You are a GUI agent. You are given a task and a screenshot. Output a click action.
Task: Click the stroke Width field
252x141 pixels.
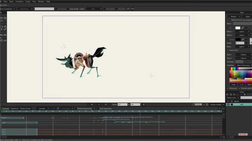pos(240,43)
